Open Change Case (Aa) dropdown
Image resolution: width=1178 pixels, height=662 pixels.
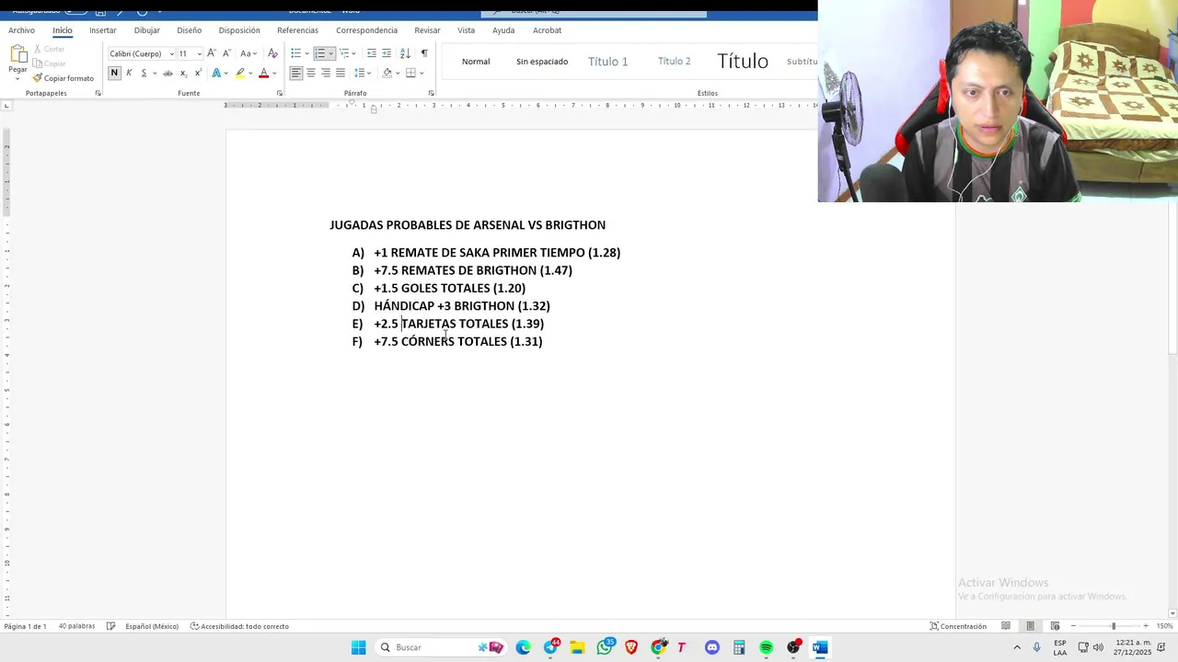(248, 53)
